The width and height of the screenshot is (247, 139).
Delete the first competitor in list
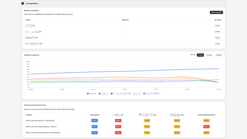point(217,26)
